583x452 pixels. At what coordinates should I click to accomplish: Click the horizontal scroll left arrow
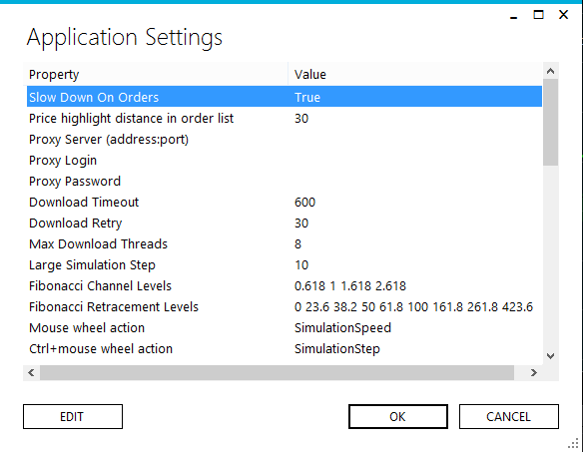click(31, 372)
